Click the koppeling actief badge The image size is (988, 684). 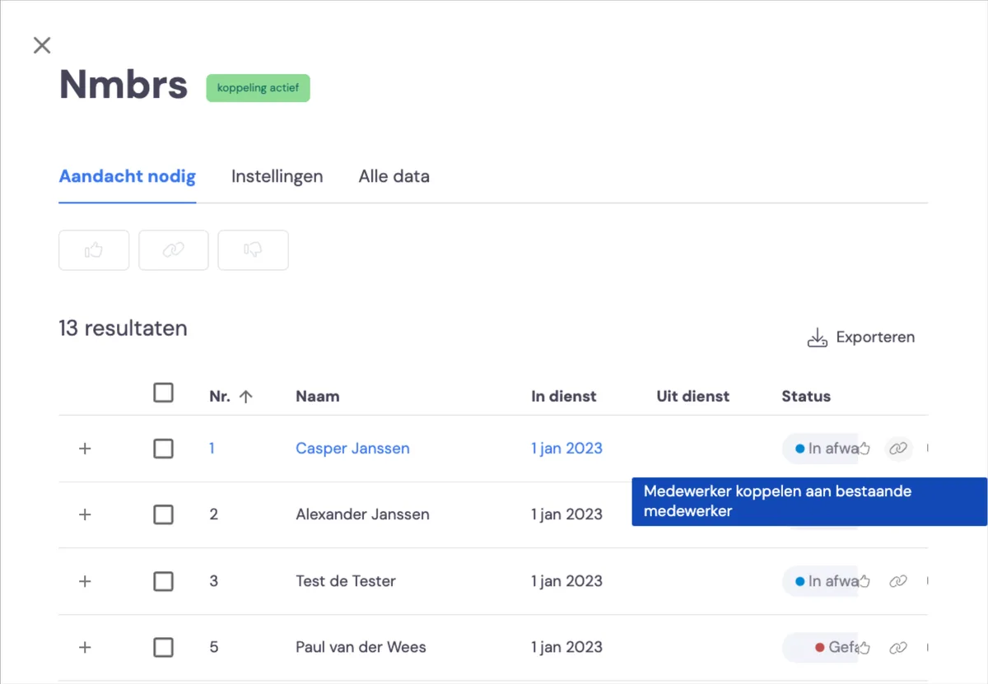(x=258, y=88)
